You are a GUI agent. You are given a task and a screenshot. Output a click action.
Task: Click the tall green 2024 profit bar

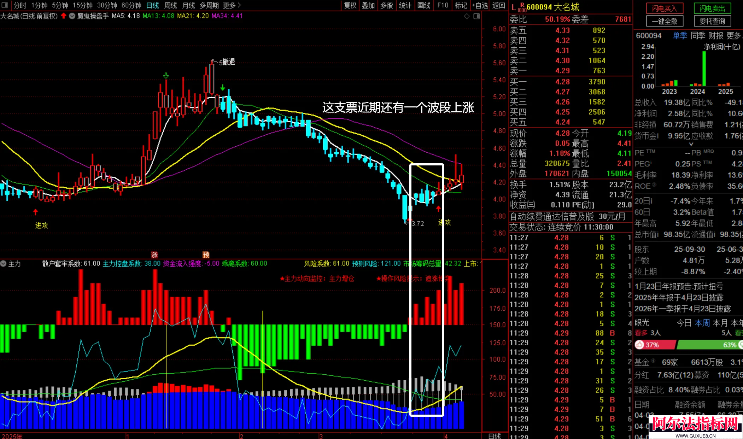704,69
